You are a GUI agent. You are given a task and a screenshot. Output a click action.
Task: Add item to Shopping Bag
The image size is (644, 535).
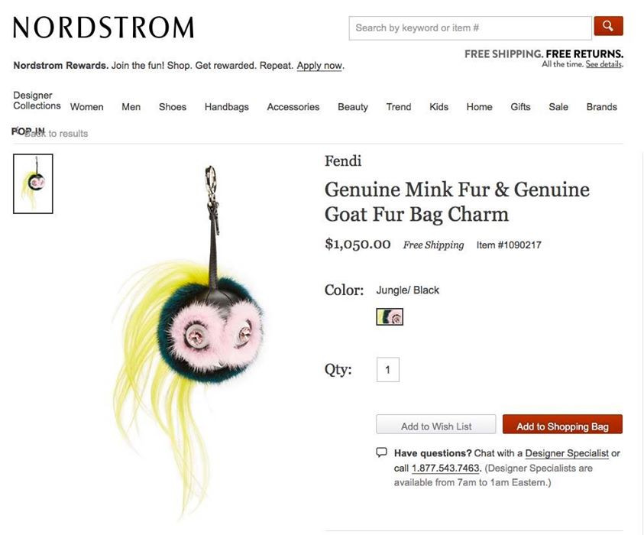[562, 425]
